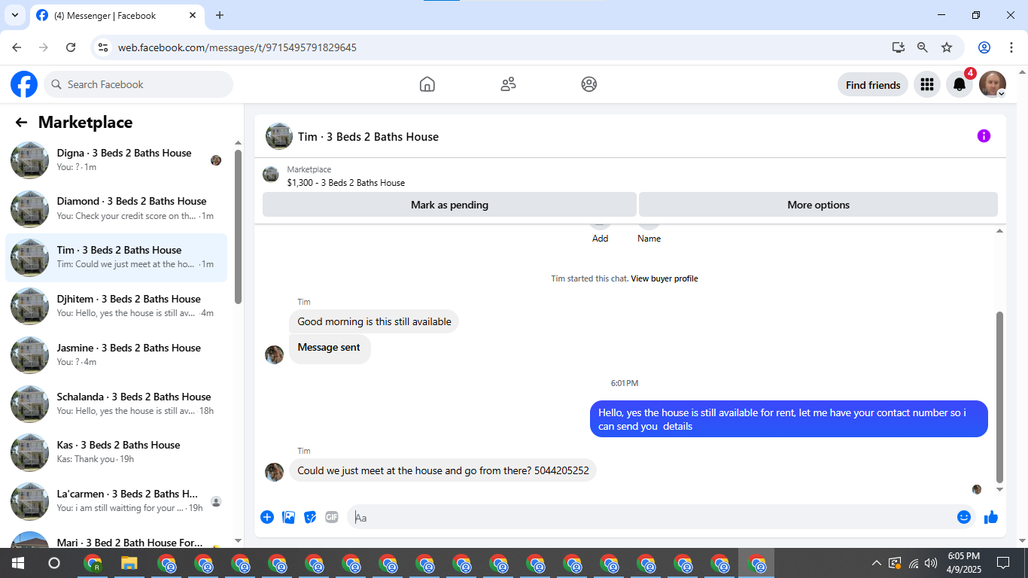Click the listing $1,300 - 3 Beds 2 Baths House

[x=345, y=183]
